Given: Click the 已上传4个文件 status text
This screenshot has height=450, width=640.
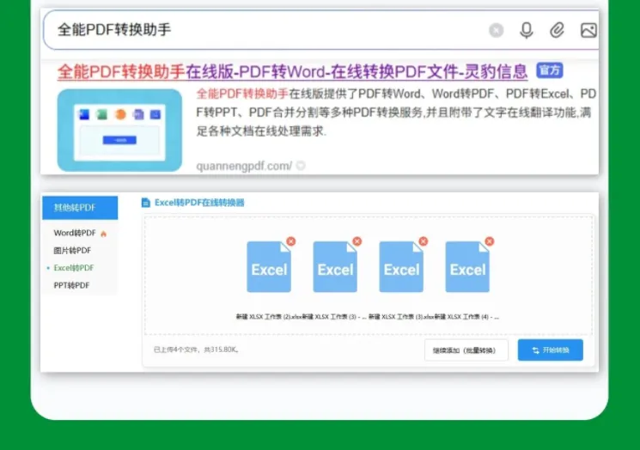Looking at the screenshot, I should (196, 350).
